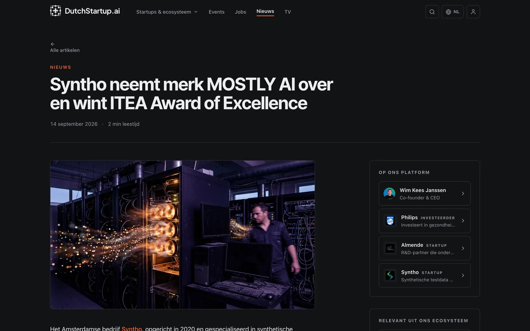This screenshot has height=331, width=530.
Task: Expand Startups & ecosysteem menu
Action: pyautogui.click(x=167, y=12)
